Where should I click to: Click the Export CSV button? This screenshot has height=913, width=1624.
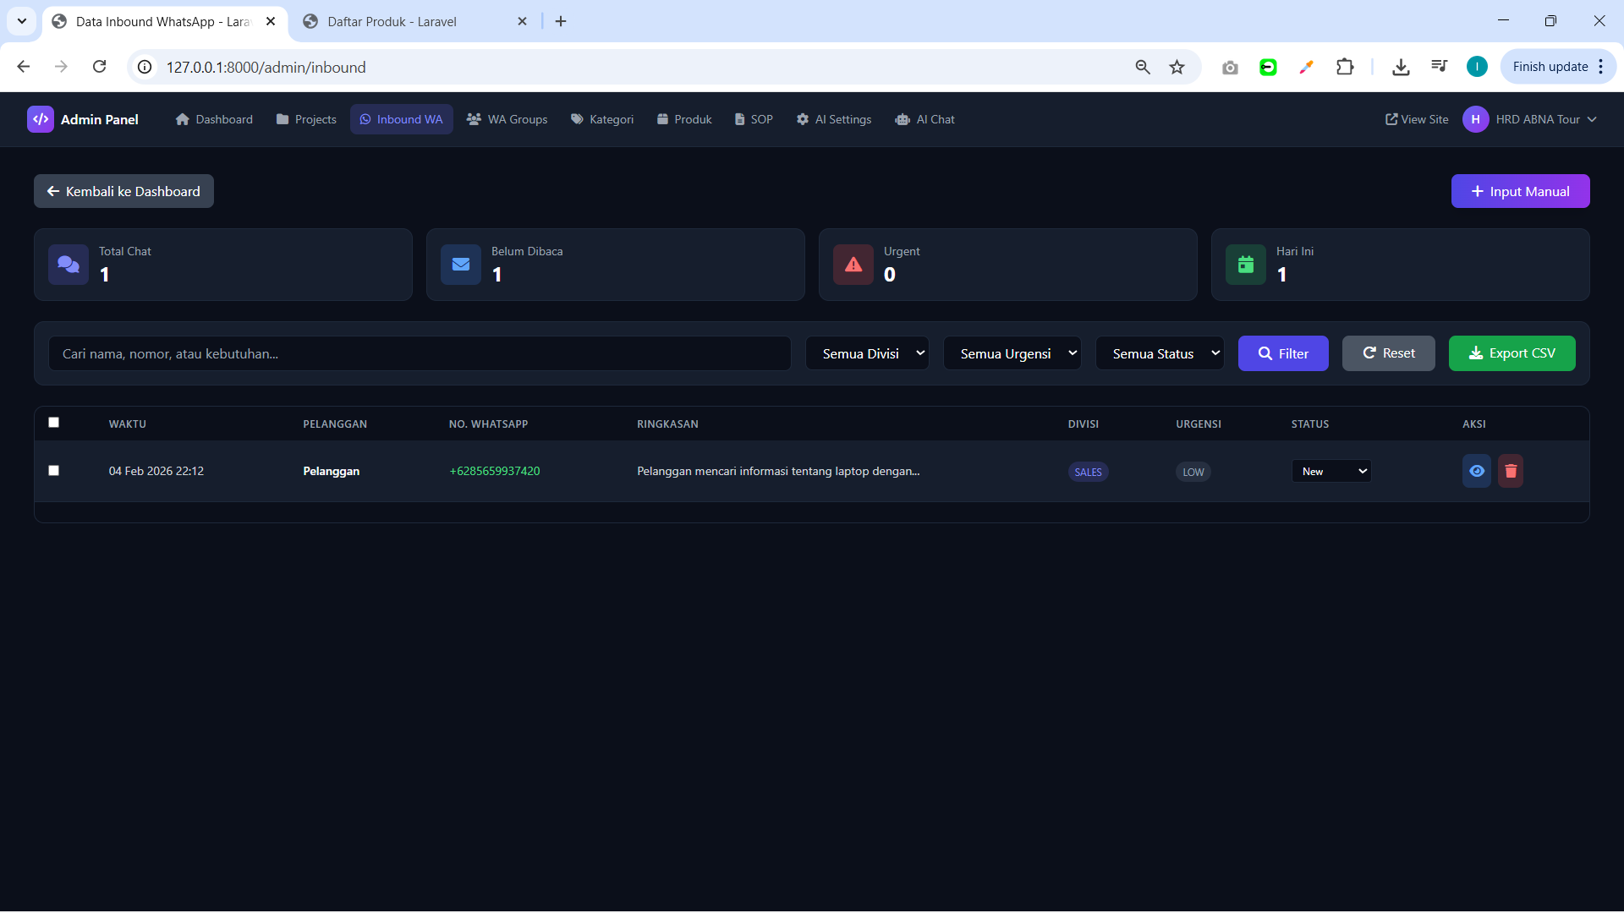(1512, 353)
